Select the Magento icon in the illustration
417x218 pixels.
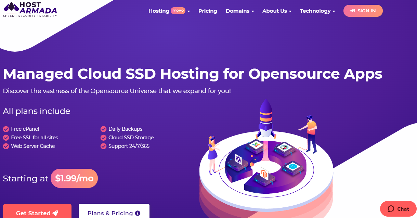(264, 174)
